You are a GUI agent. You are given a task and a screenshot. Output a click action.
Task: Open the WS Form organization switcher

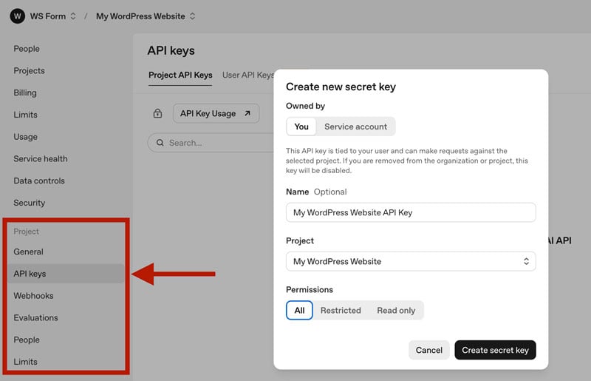point(52,16)
